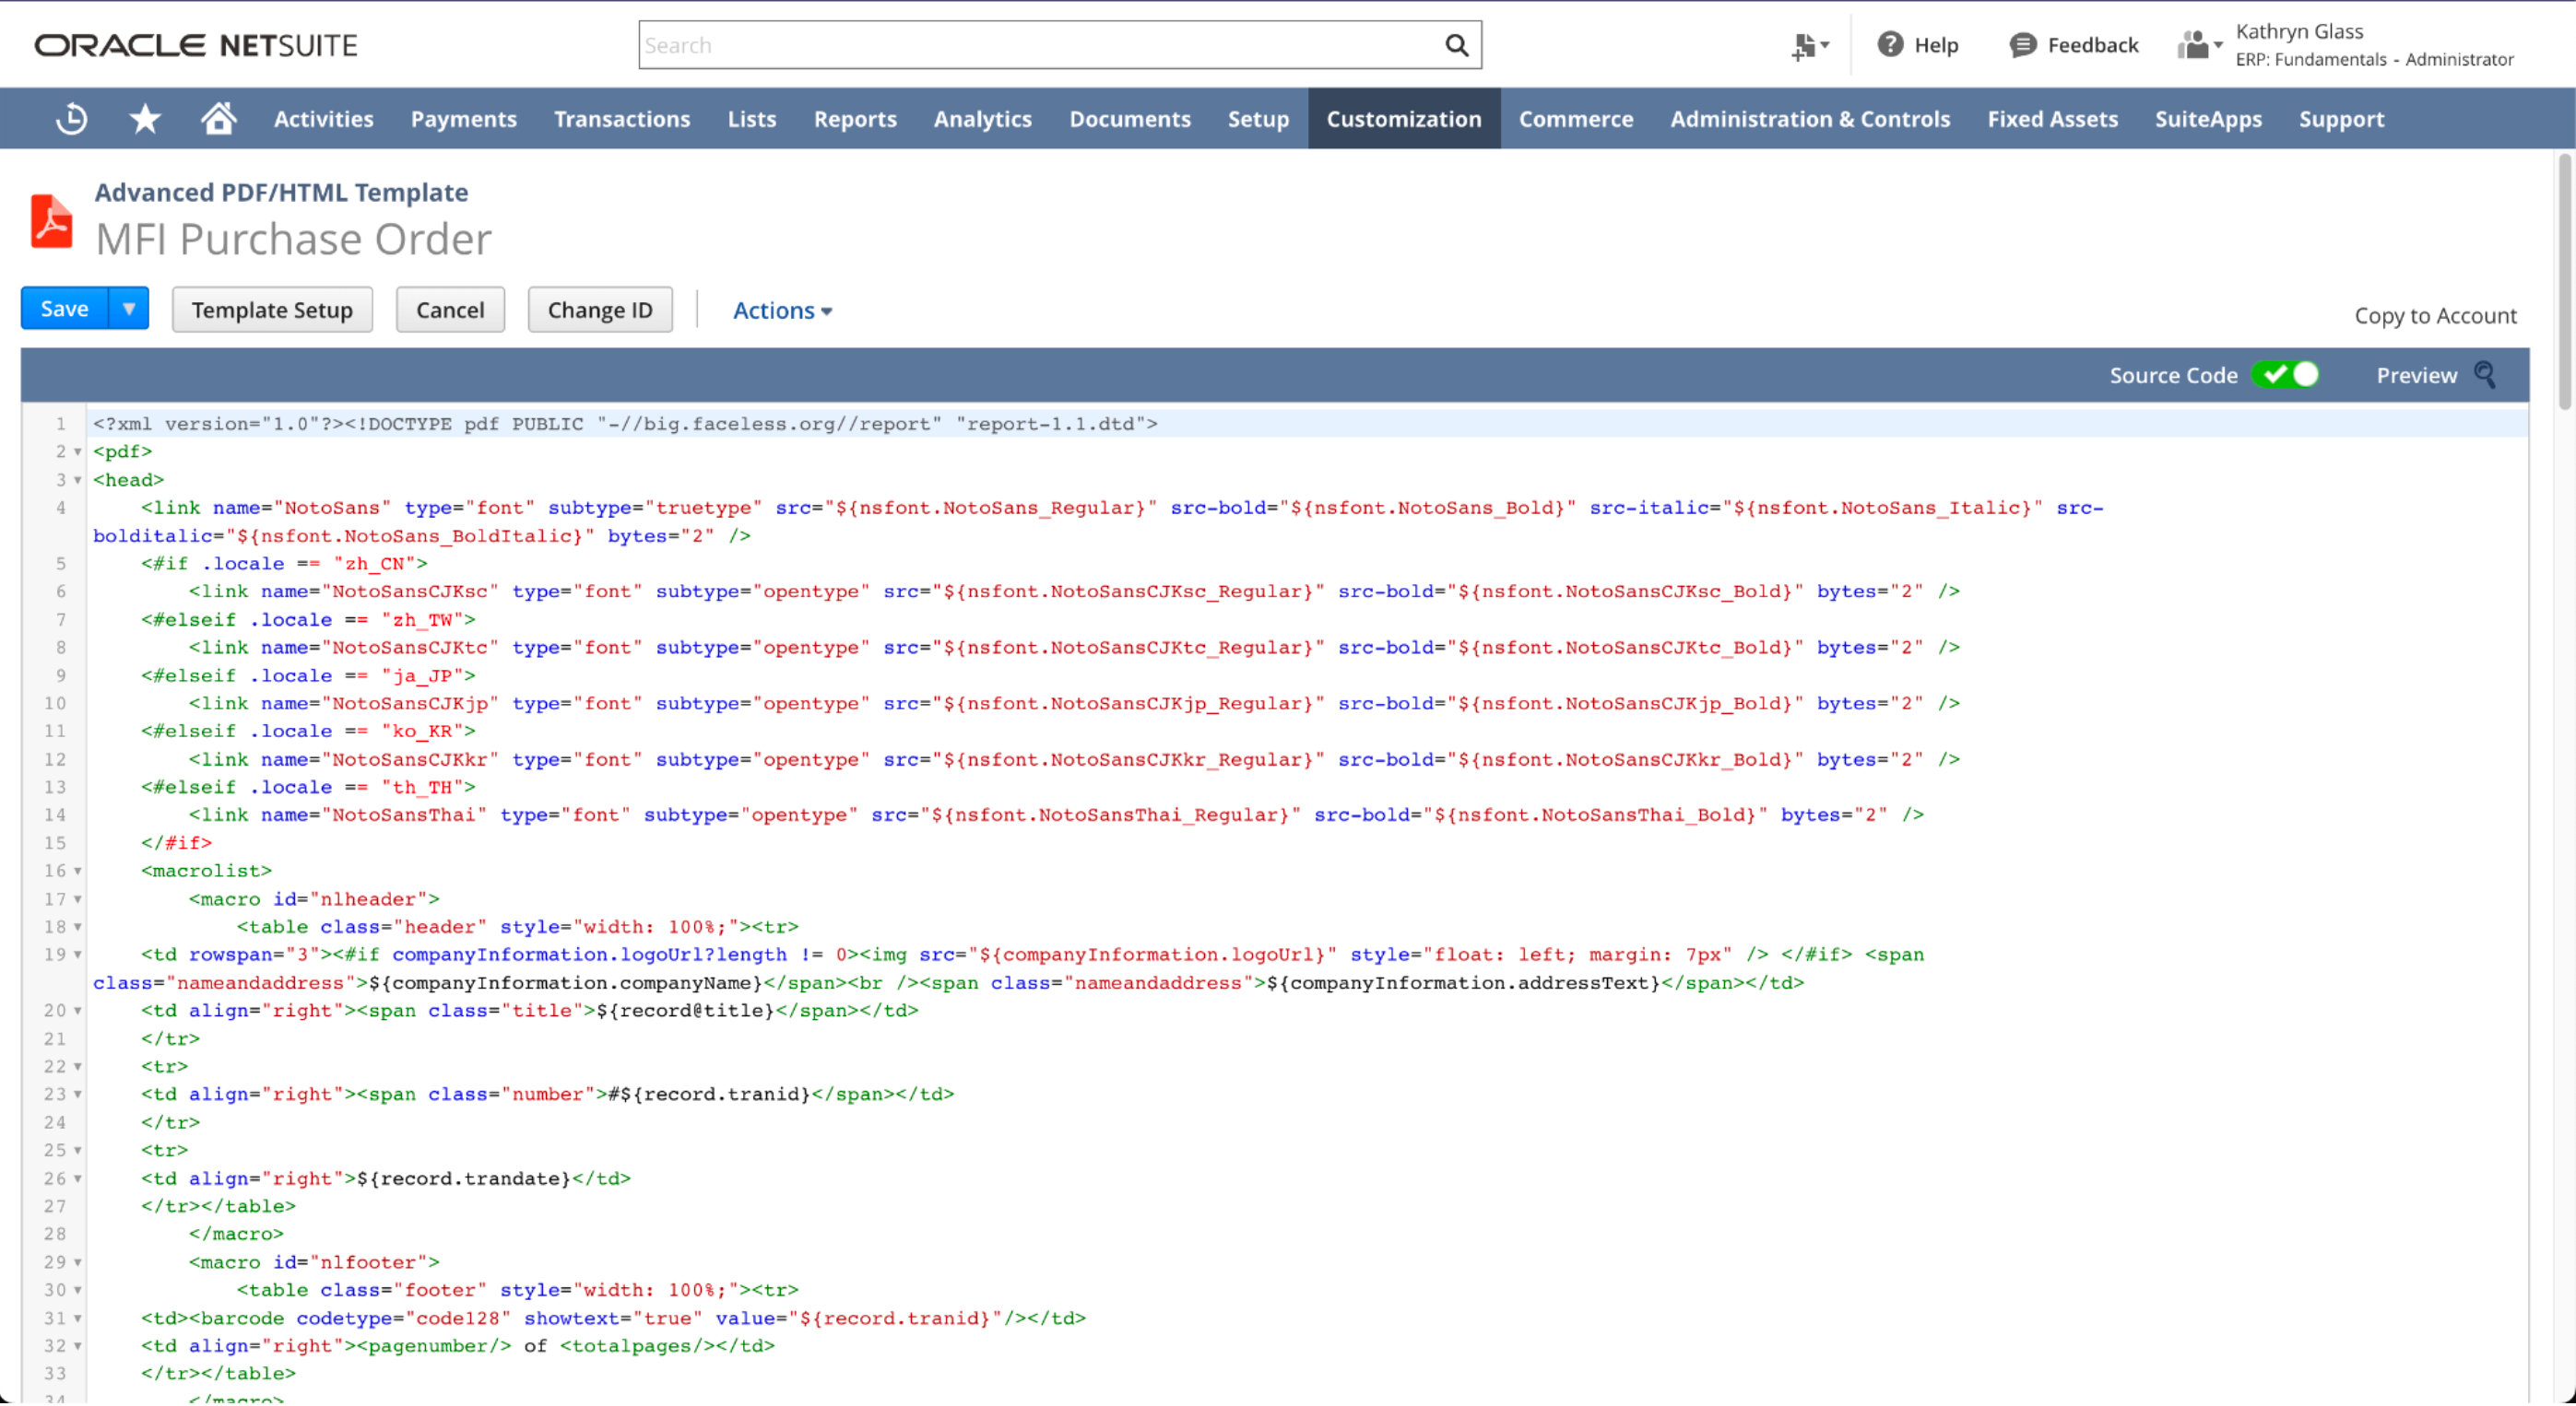Expand the Actions dropdown menu
The image size is (2576, 1406).
pos(782,310)
